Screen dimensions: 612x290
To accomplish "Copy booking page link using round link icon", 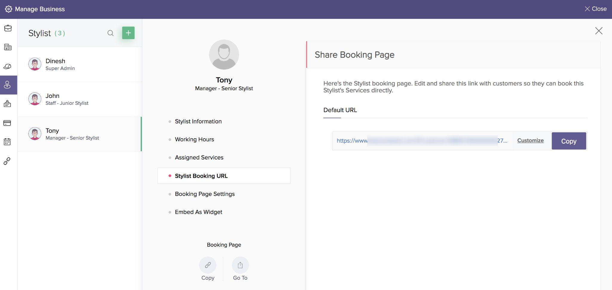I will coord(208,265).
